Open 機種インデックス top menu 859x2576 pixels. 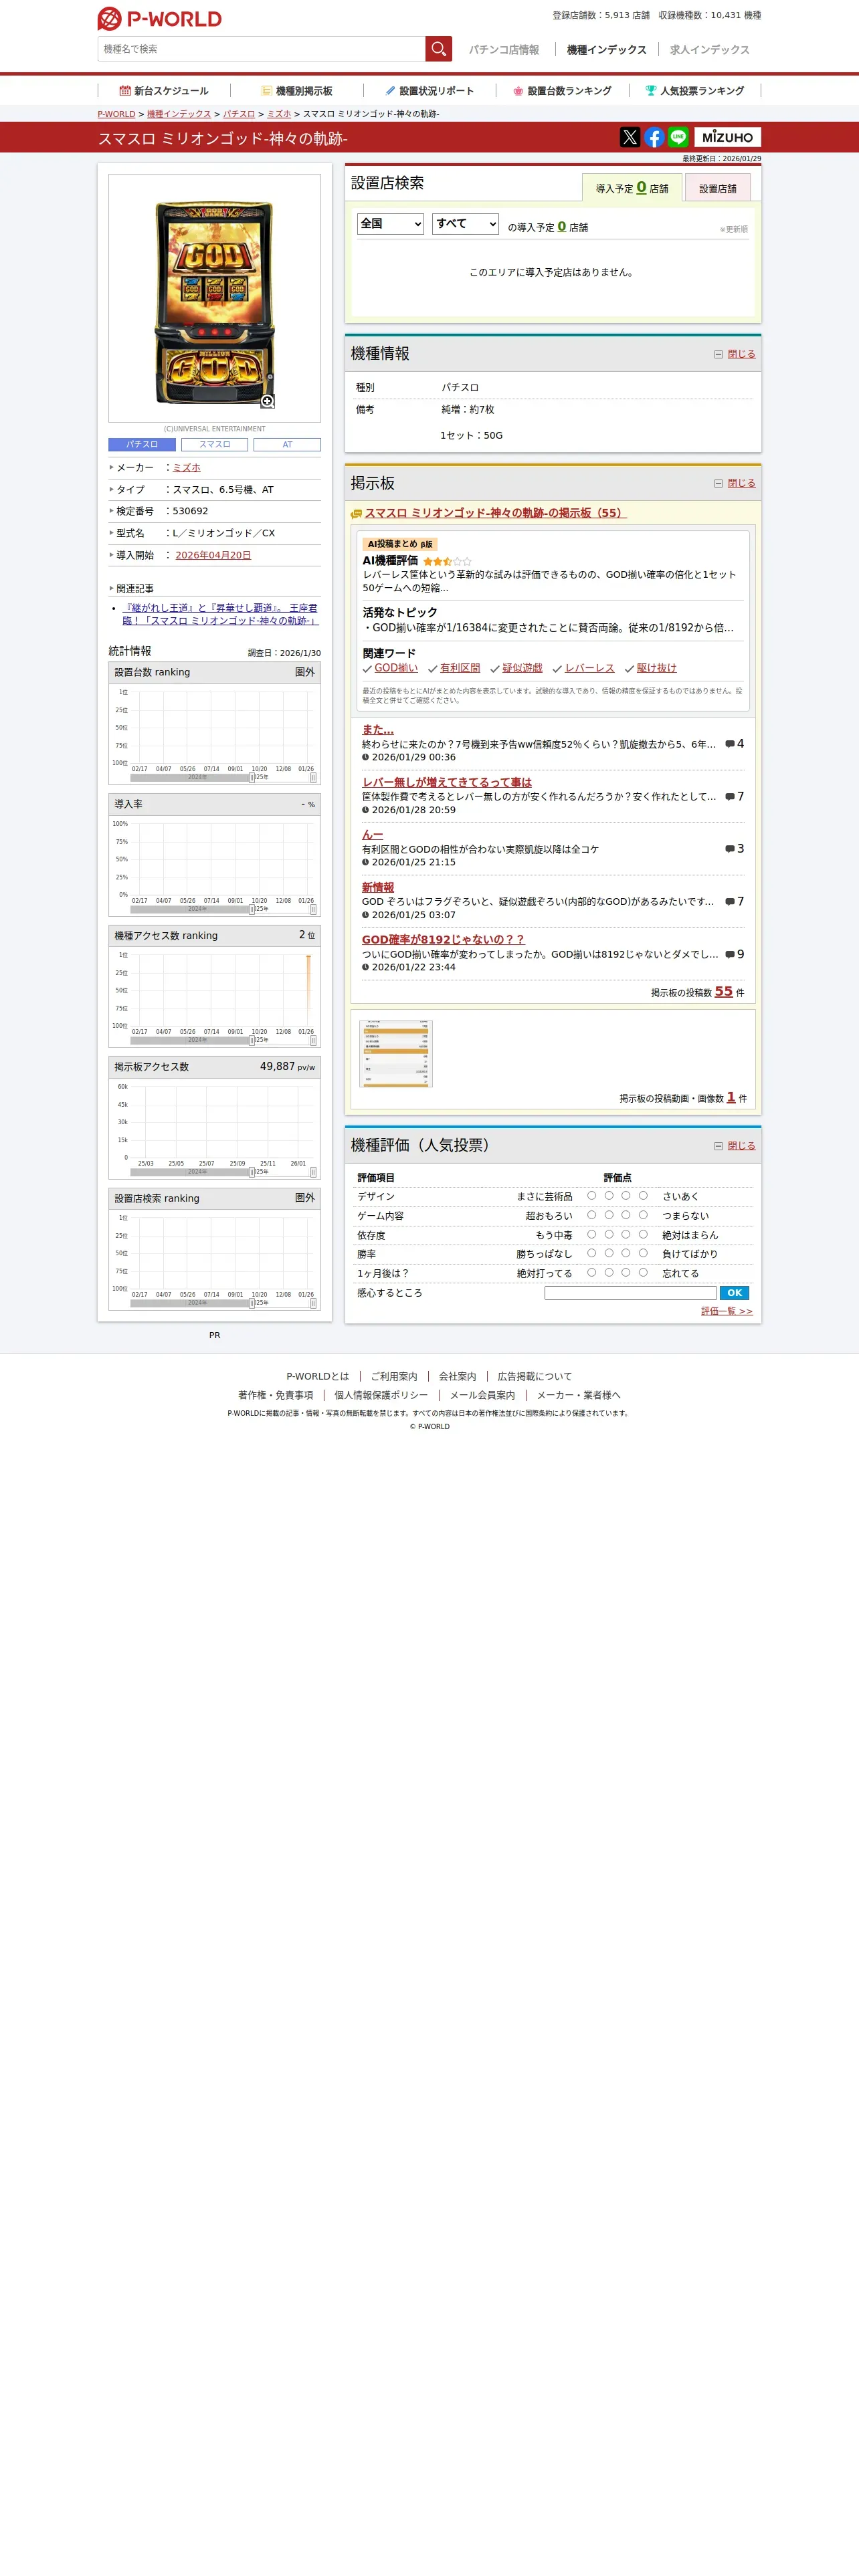coord(607,49)
